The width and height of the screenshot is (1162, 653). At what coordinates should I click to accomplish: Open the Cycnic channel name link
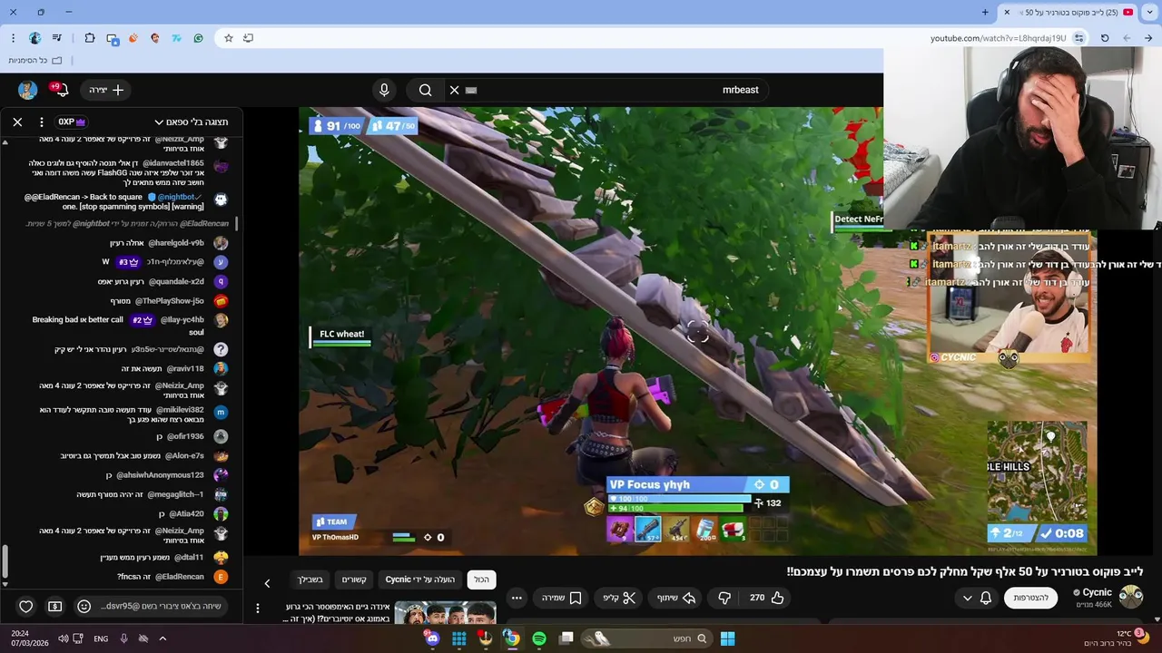pyautogui.click(x=1098, y=592)
